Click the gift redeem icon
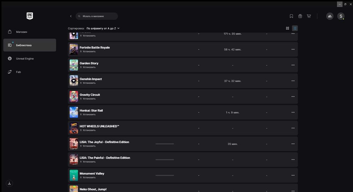353x192 pixels. tap(300, 16)
